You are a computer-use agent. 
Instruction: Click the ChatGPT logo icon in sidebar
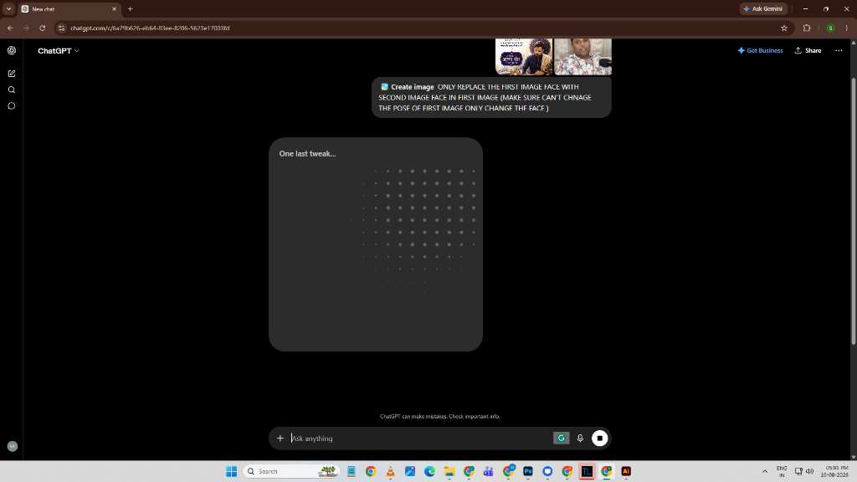[x=12, y=50]
